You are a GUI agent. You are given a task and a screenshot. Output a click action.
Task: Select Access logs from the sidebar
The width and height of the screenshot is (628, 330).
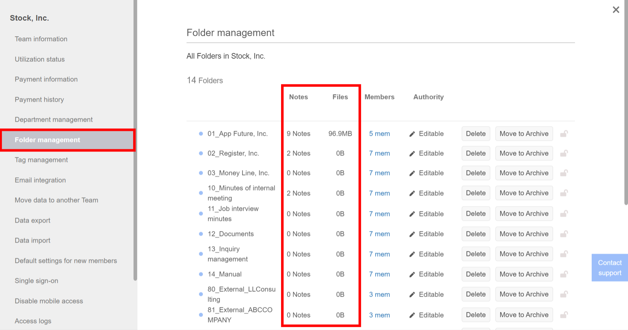33,321
